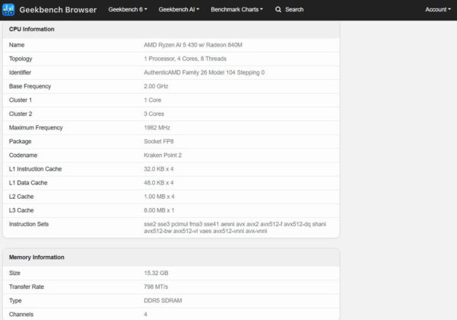Click the 'L1 Instruction Cache' label
The width and height of the screenshot is (457, 320).
(x=35, y=168)
